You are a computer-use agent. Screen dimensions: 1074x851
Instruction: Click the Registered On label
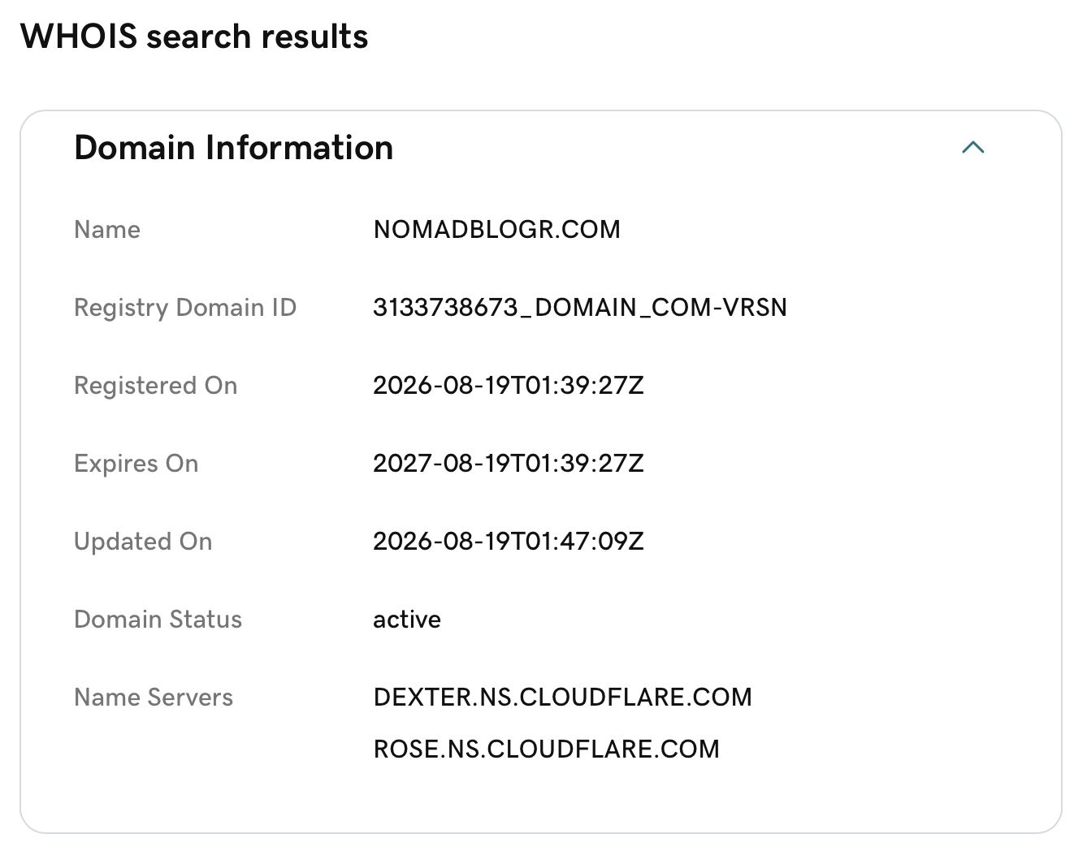156,386
